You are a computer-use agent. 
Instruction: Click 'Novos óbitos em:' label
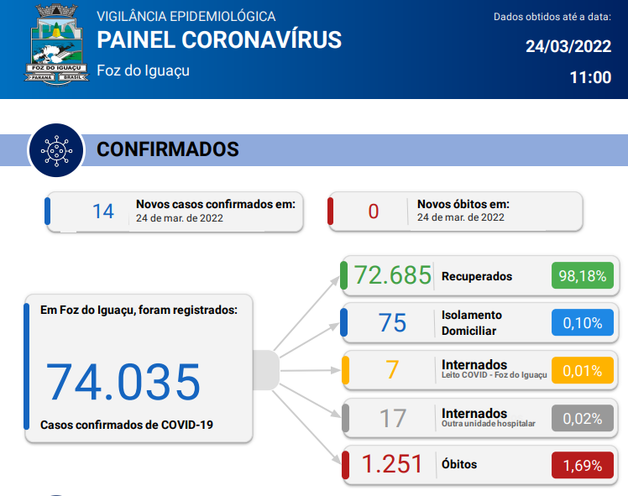click(x=463, y=204)
